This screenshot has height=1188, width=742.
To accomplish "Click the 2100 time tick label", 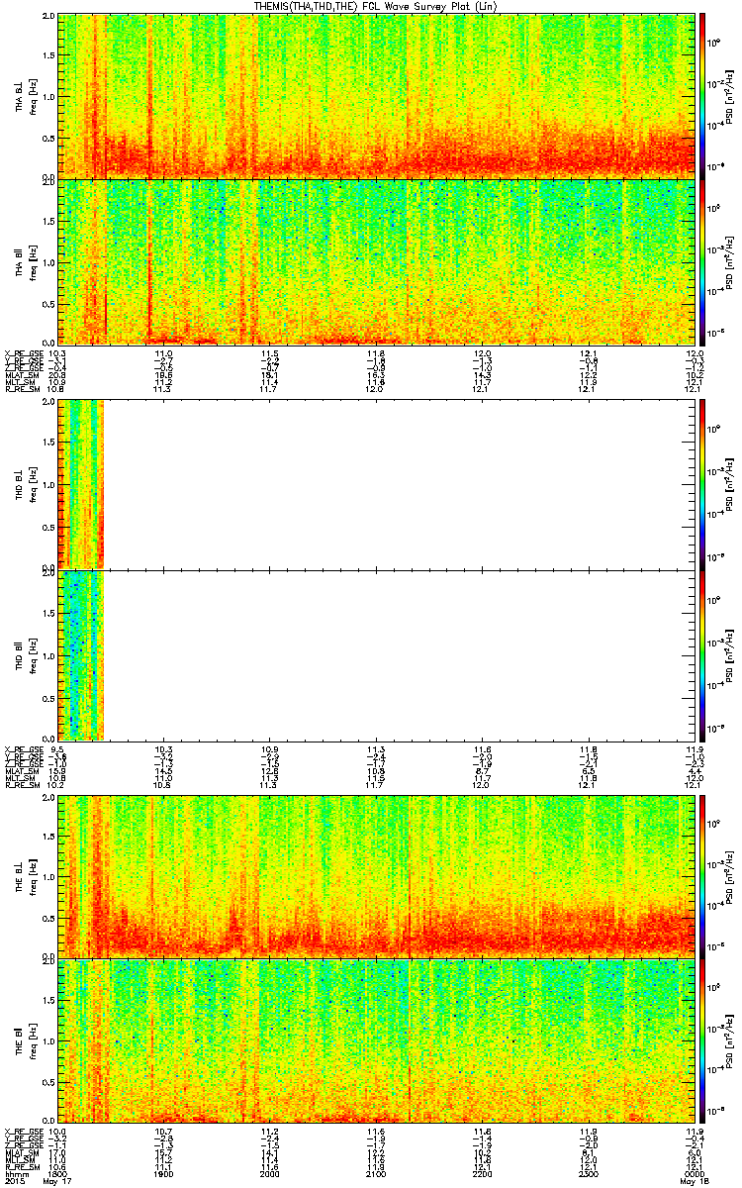I will pos(375,1174).
